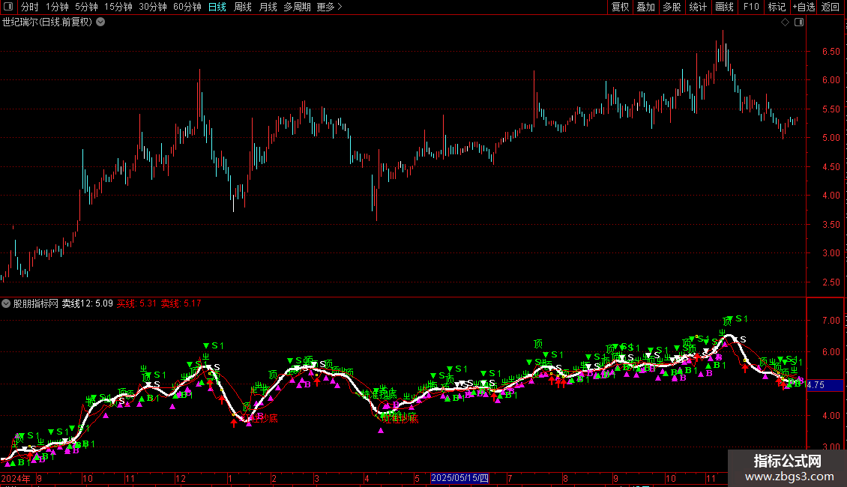Expand the 股朋指标网 indicator dropdown circle
This screenshot has height=487, width=847.
6,303
